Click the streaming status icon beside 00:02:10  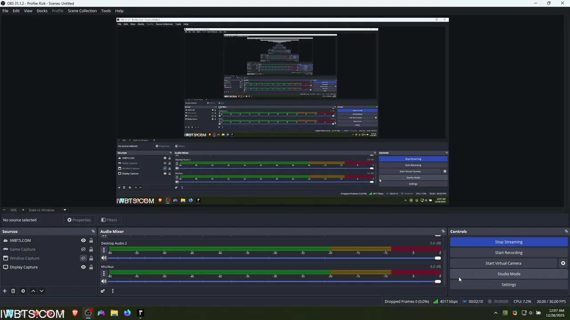464,301
